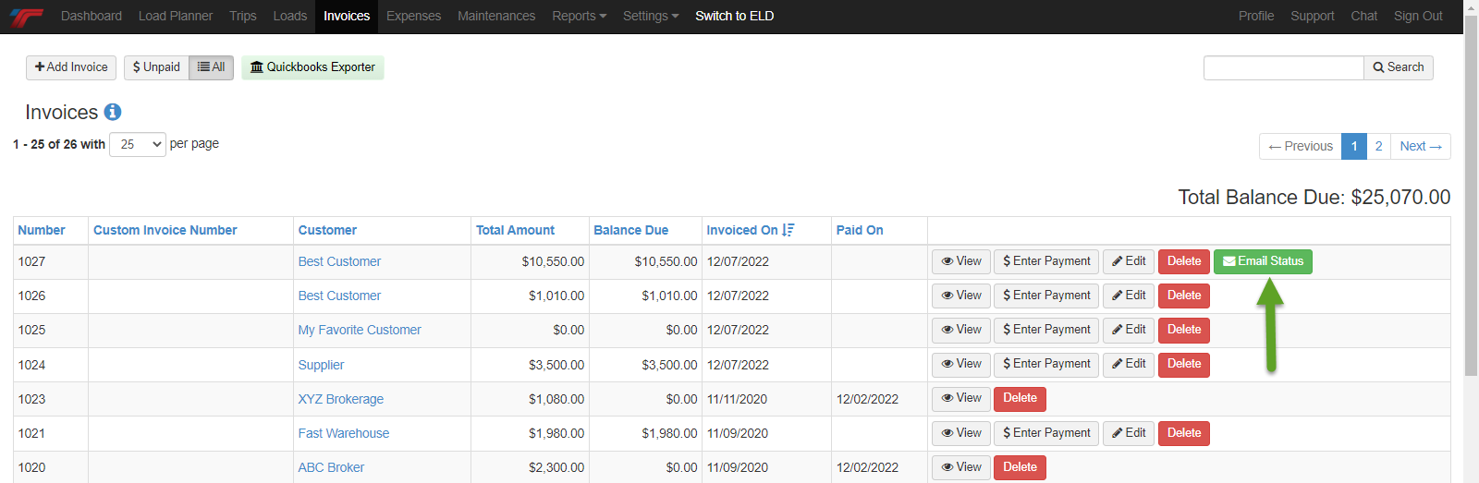Switch to ELD mode
Screen dimensions: 1479x483
(735, 16)
